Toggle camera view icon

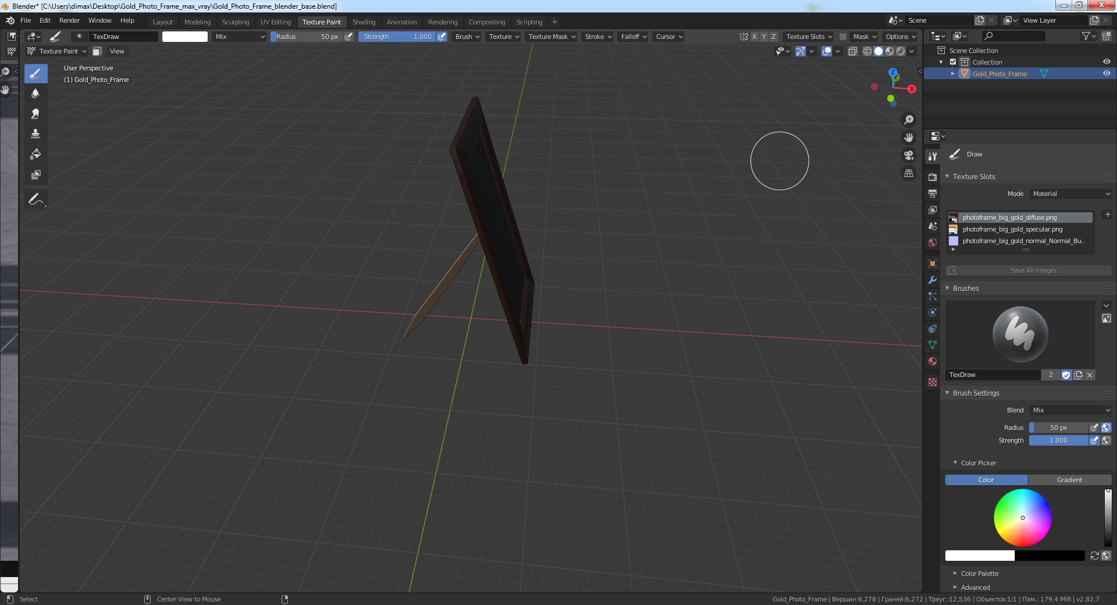pos(908,155)
